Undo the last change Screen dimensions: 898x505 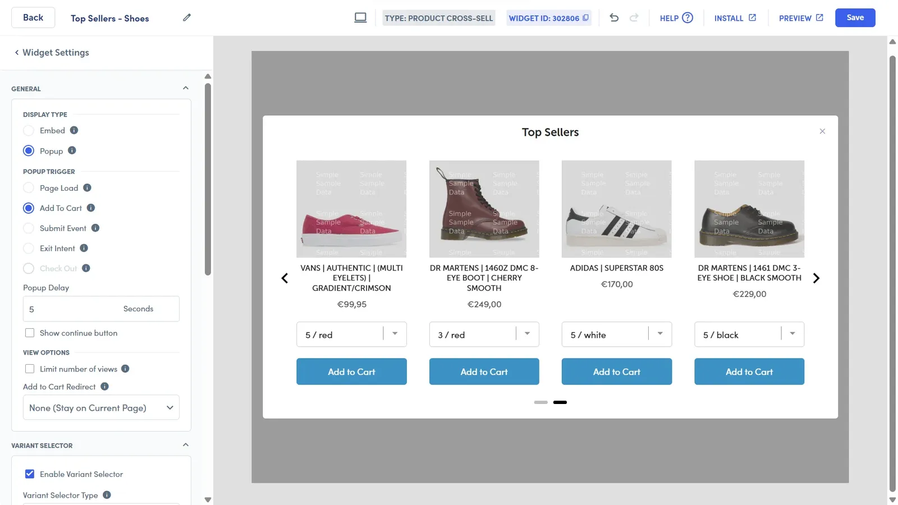614,18
